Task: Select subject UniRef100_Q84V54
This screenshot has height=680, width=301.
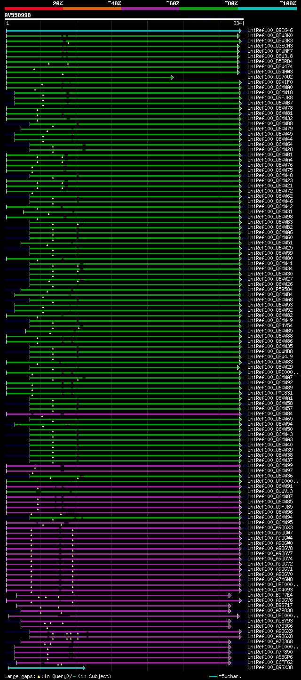Action: coord(270,326)
